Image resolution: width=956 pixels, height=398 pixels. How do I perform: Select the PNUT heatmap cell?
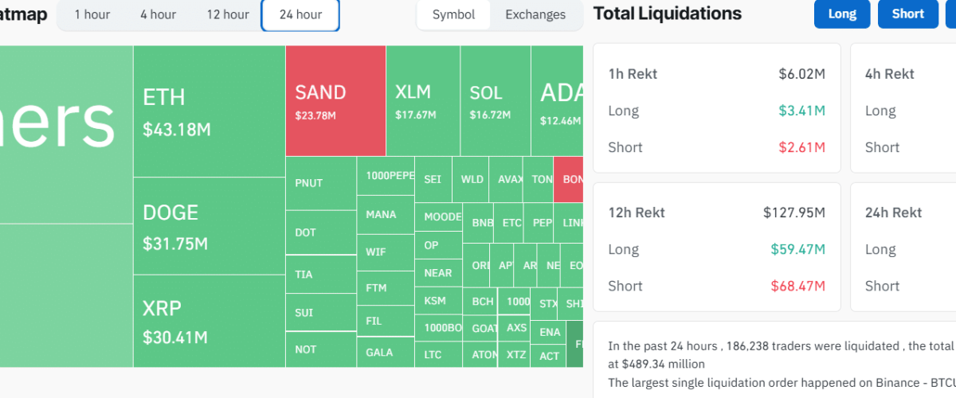[x=320, y=183]
